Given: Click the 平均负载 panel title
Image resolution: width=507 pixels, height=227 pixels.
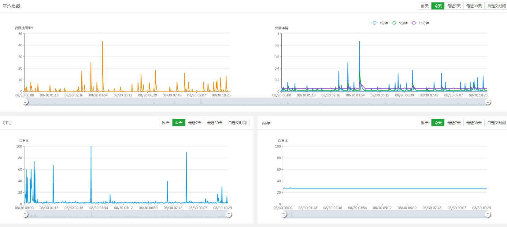Looking at the screenshot, I should 12,6.
